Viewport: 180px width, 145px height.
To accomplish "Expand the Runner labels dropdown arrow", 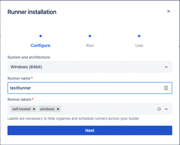I will (166, 109).
